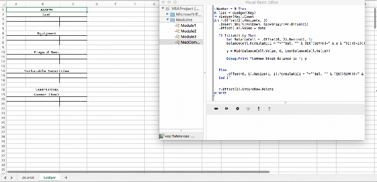This screenshot has height=182, width=377.
Task: Click the 'End If' code line
Action: 225,78
